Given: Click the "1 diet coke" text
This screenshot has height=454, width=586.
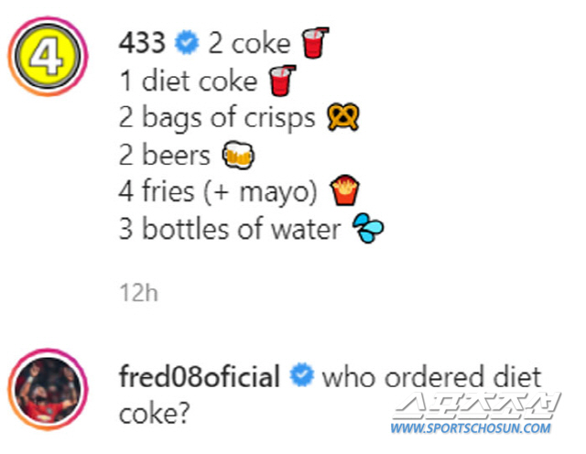Looking at the screenshot, I should (189, 81).
